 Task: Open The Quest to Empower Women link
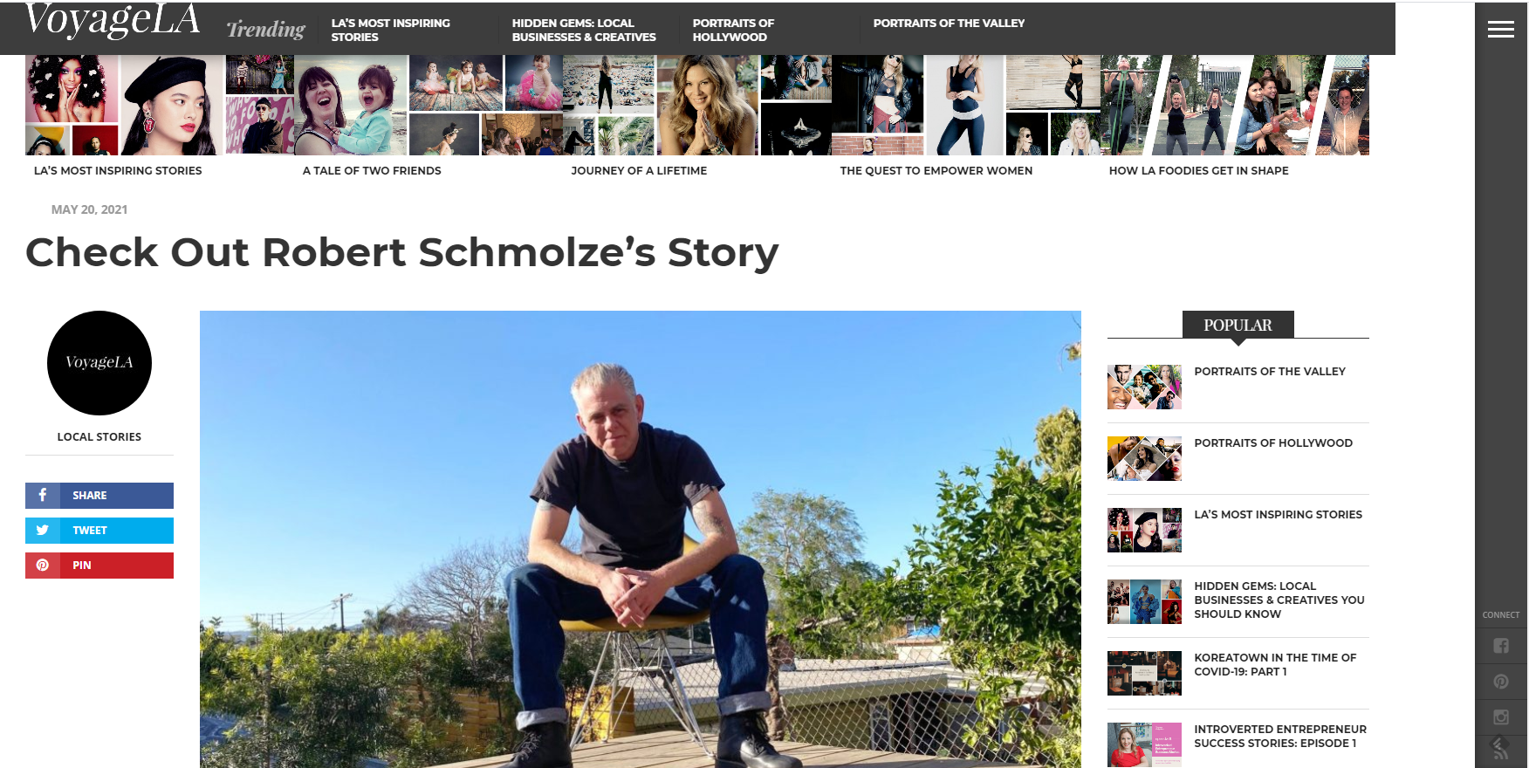click(936, 171)
